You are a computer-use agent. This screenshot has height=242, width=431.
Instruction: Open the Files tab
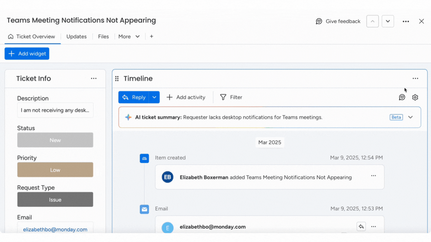103,37
